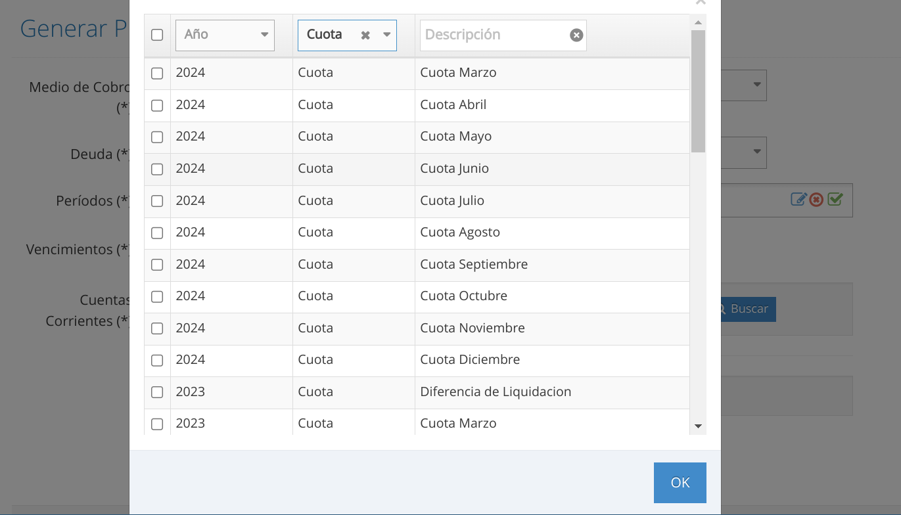Check the select-all checkbox in the table header
This screenshot has height=515, width=901.
157,35
